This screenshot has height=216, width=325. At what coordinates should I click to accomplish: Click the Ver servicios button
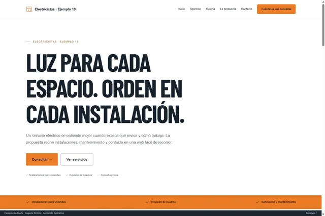(x=77, y=159)
